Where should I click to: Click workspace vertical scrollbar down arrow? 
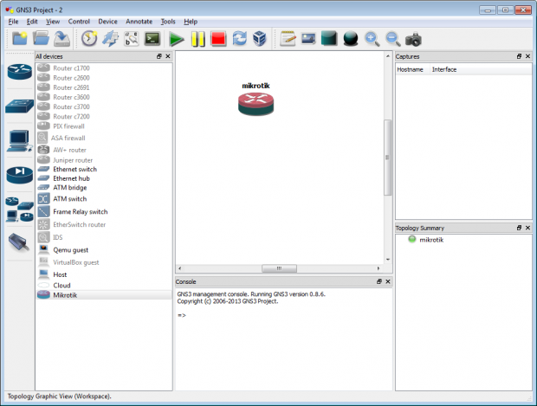pyautogui.click(x=388, y=260)
